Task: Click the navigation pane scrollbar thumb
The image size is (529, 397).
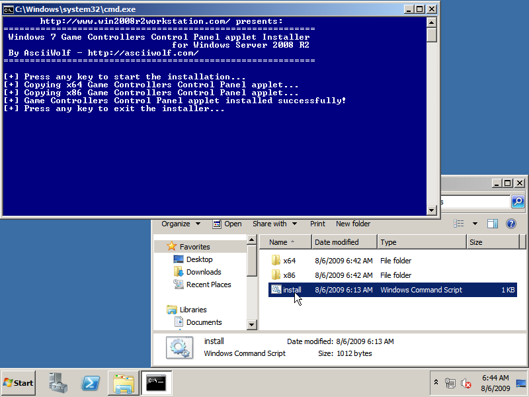Action: pyautogui.click(x=252, y=261)
